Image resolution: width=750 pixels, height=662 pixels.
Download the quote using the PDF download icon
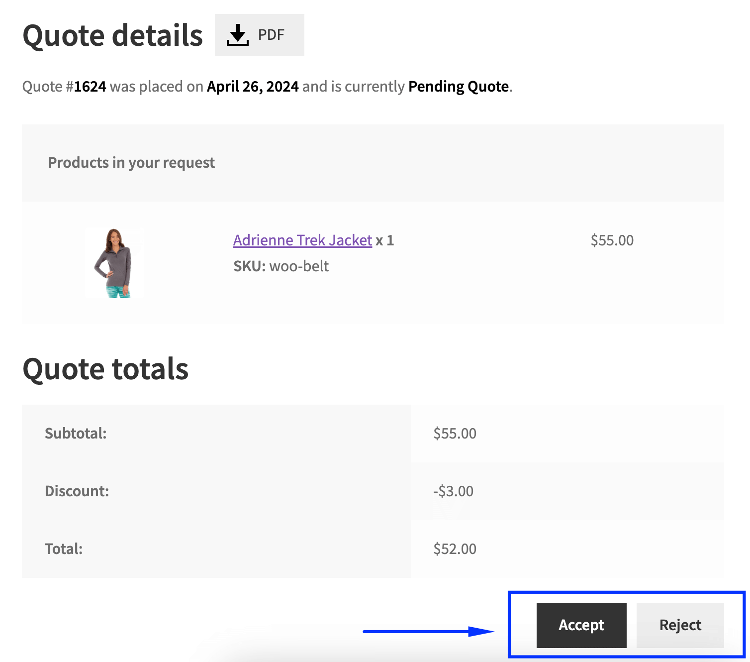tap(238, 35)
